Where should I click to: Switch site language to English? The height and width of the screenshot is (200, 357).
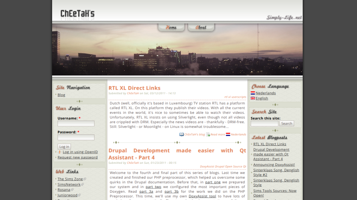(x=262, y=99)
